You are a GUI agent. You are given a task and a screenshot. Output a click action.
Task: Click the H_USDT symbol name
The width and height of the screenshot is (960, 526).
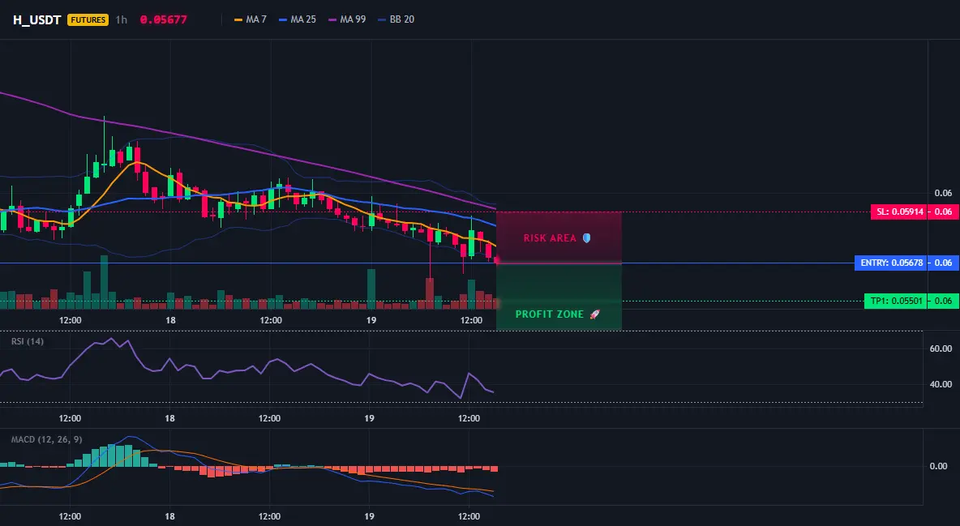[x=36, y=19]
